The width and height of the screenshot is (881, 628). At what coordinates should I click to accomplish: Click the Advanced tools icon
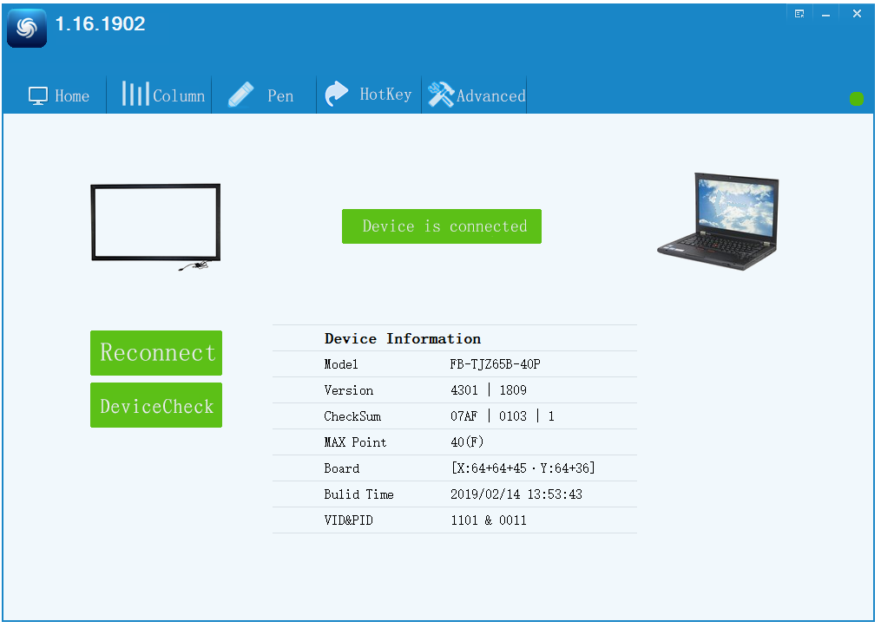pyautogui.click(x=441, y=95)
